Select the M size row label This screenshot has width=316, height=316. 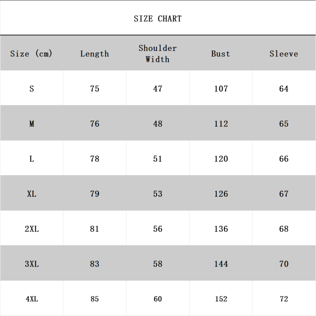[x=32, y=124]
